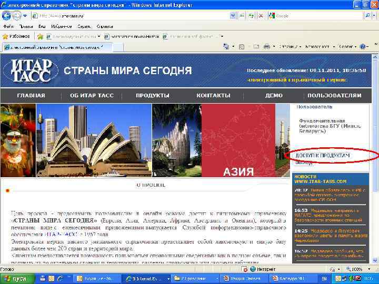Viewport: 379px width, 284px height.
Task: Click the blue Help question mark icon
Action: pyautogui.click(x=363, y=47)
